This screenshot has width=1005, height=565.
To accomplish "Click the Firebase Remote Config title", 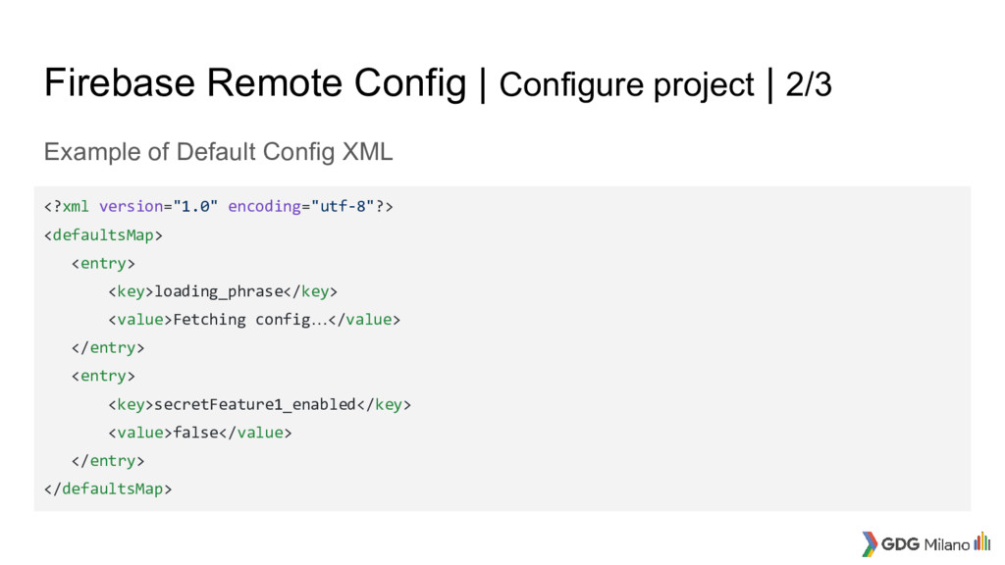I will click(255, 82).
